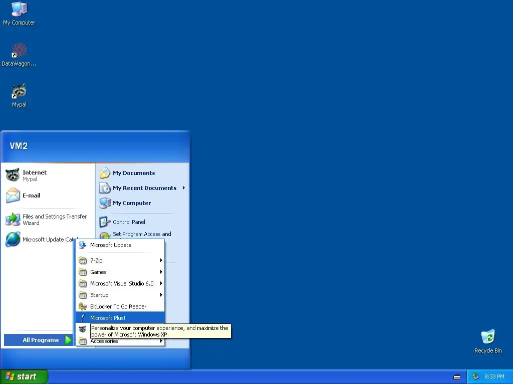Open Files and Settings Transfer Wizard
The width and height of the screenshot is (513, 384).
(x=49, y=220)
